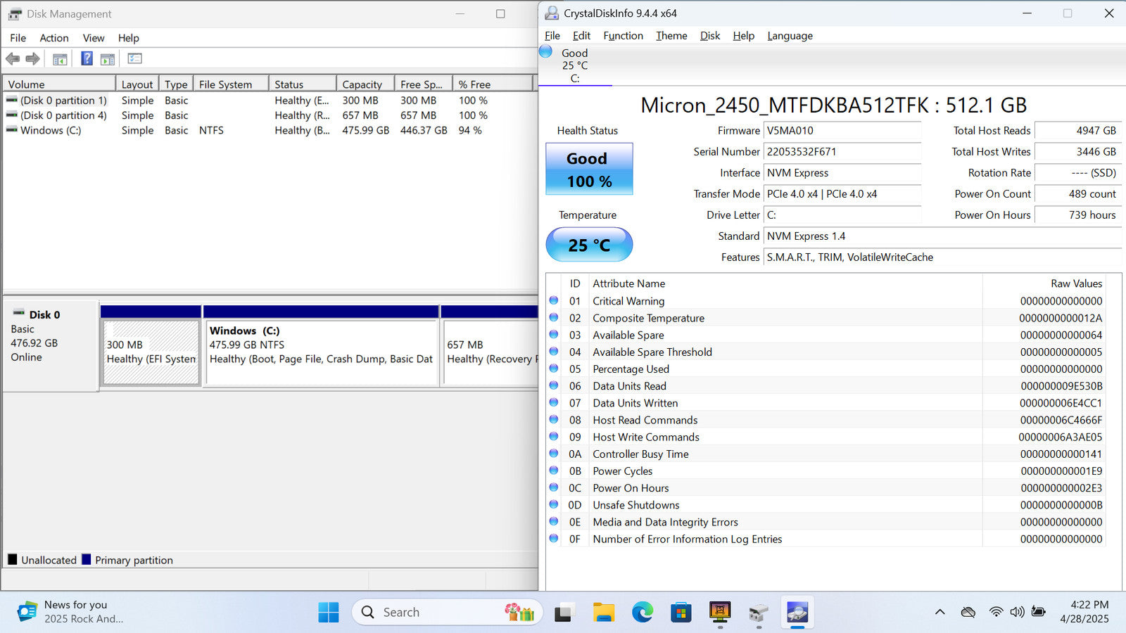1126x633 pixels.
Task: Open File Explorer from the taskbar
Action: [603, 613]
